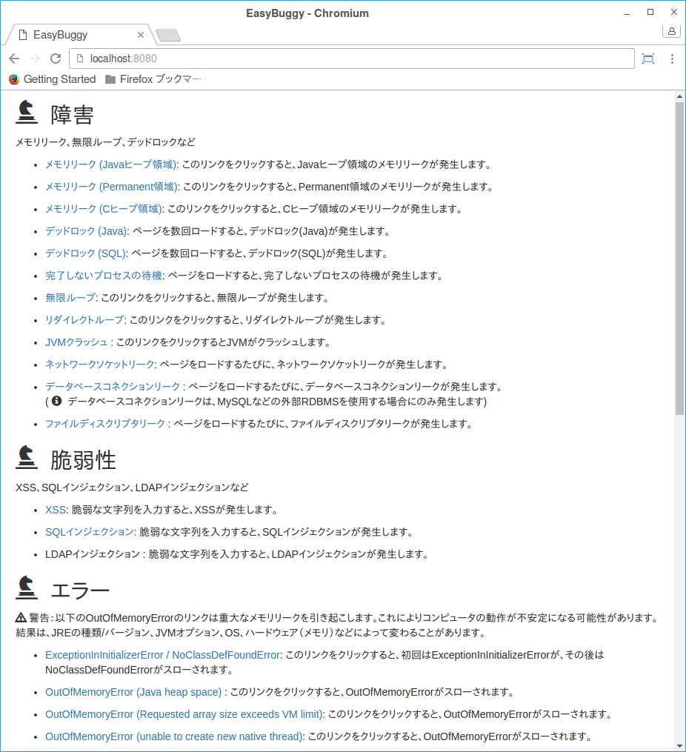The width and height of the screenshot is (686, 752).
Task: Open the リダイレクトループ link
Action: pos(84,320)
